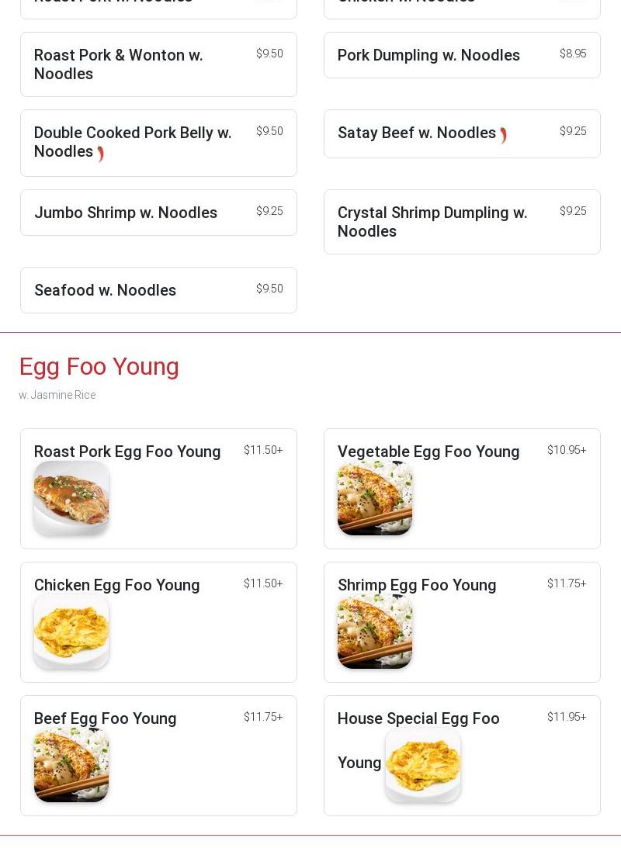The image size is (621, 855).
Task: Click the chili pepper icon on Double Cooked Pork Belly
Action: point(101,154)
